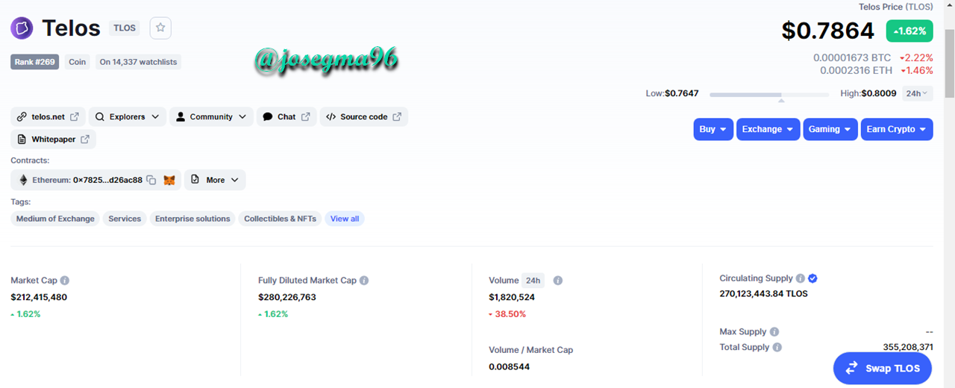The width and height of the screenshot is (955, 388).
Task: Change the 24h price range period dropdown
Action: [917, 93]
